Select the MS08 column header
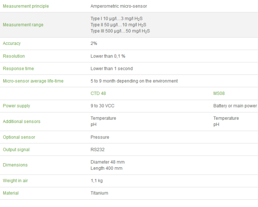 point(219,94)
